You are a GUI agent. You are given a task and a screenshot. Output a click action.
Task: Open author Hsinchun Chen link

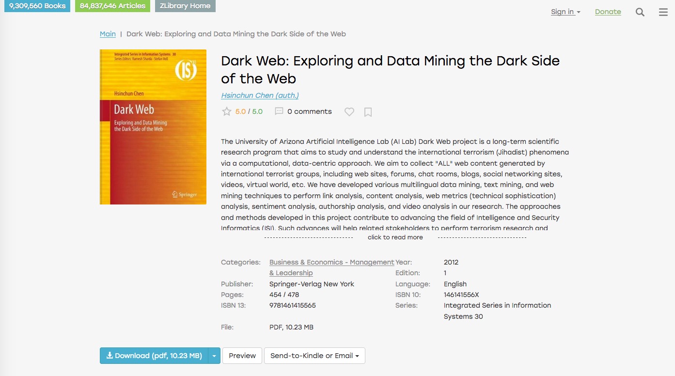260,95
